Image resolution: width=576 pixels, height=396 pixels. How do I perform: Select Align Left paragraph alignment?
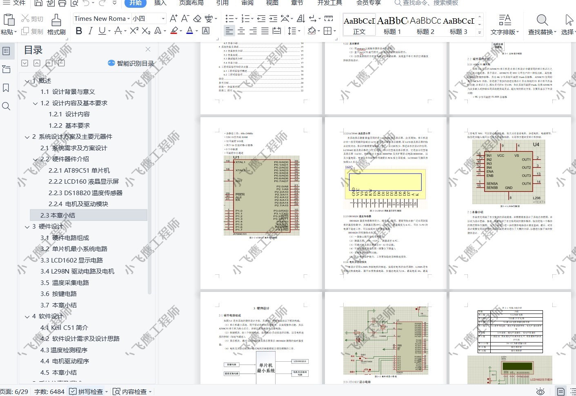coord(229,31)
